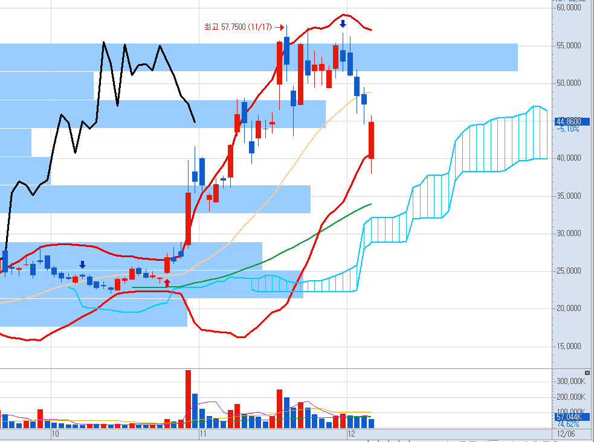The width and height of the screenshot is (594, 442).
Task: Click the month 10 date axis label
Action: [x=56, y=434]
